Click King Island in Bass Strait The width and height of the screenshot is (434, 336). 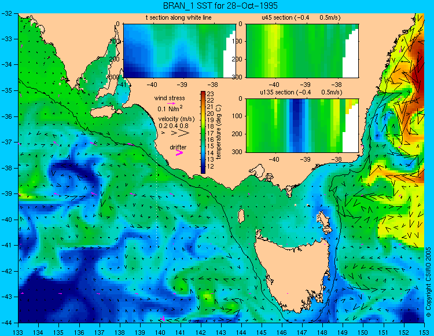pyautogui.click(x=241, y=216)
